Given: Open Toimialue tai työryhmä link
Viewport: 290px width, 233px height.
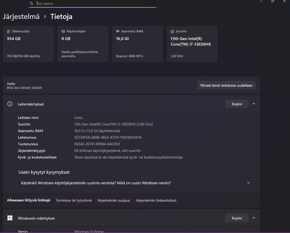Looking at the screenshot, I should (73, 200).
